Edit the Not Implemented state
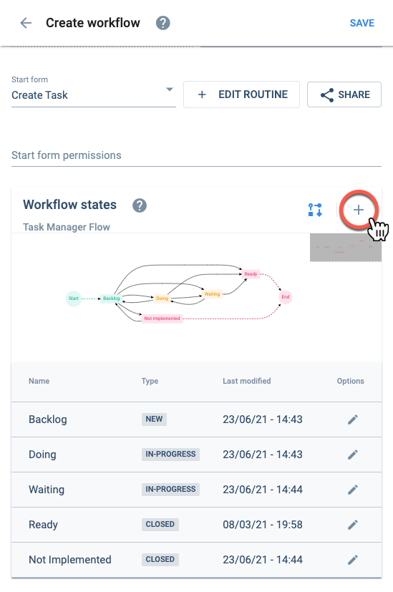Viewport: 393px width, 592px height. pos(353,560)
